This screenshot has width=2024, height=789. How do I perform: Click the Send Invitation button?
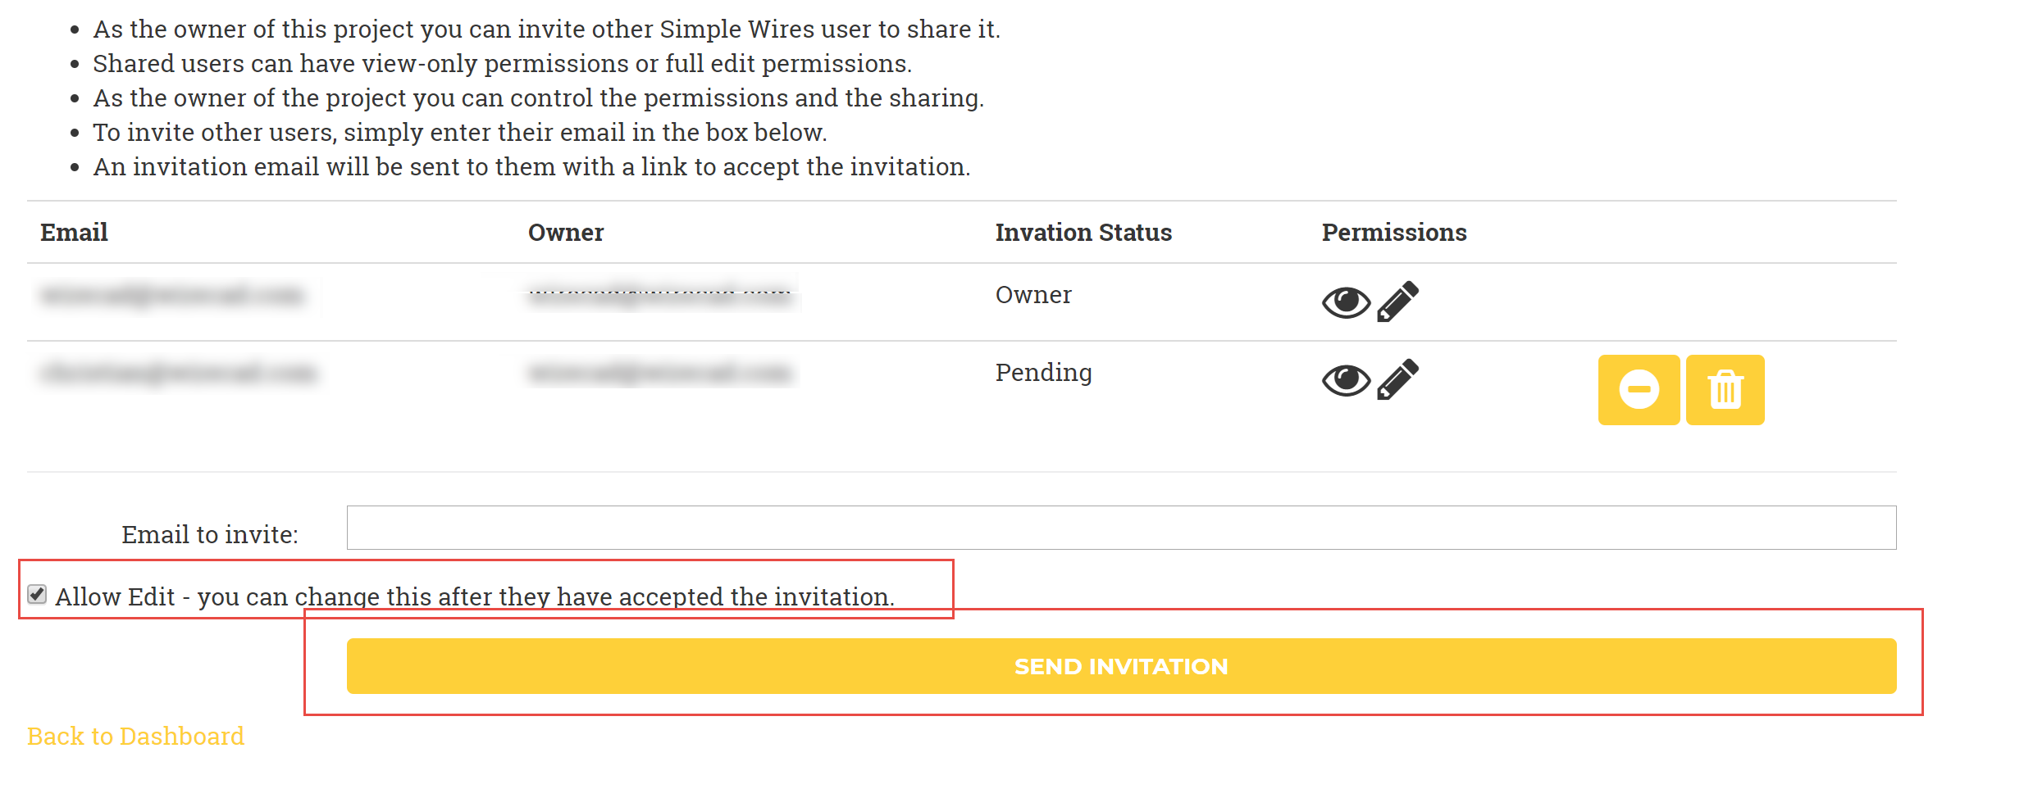coord(1121,666)
